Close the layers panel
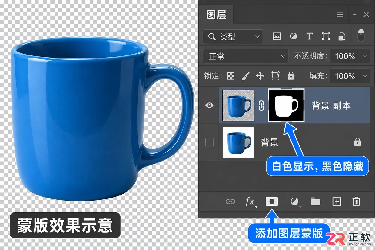Screen dimensions: 375x250 click(x=366, y=14)
